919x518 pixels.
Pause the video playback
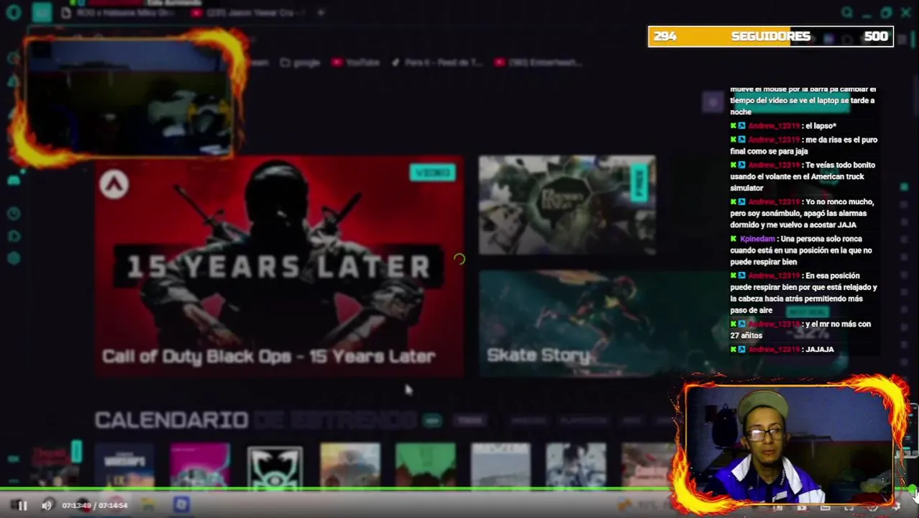click(x=22, y=506)
